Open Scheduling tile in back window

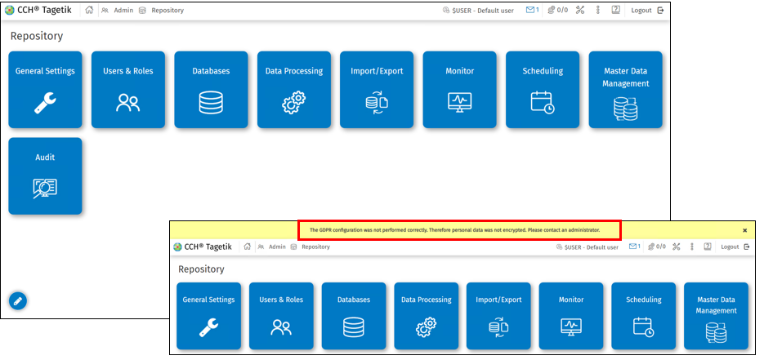coord(543,90)
